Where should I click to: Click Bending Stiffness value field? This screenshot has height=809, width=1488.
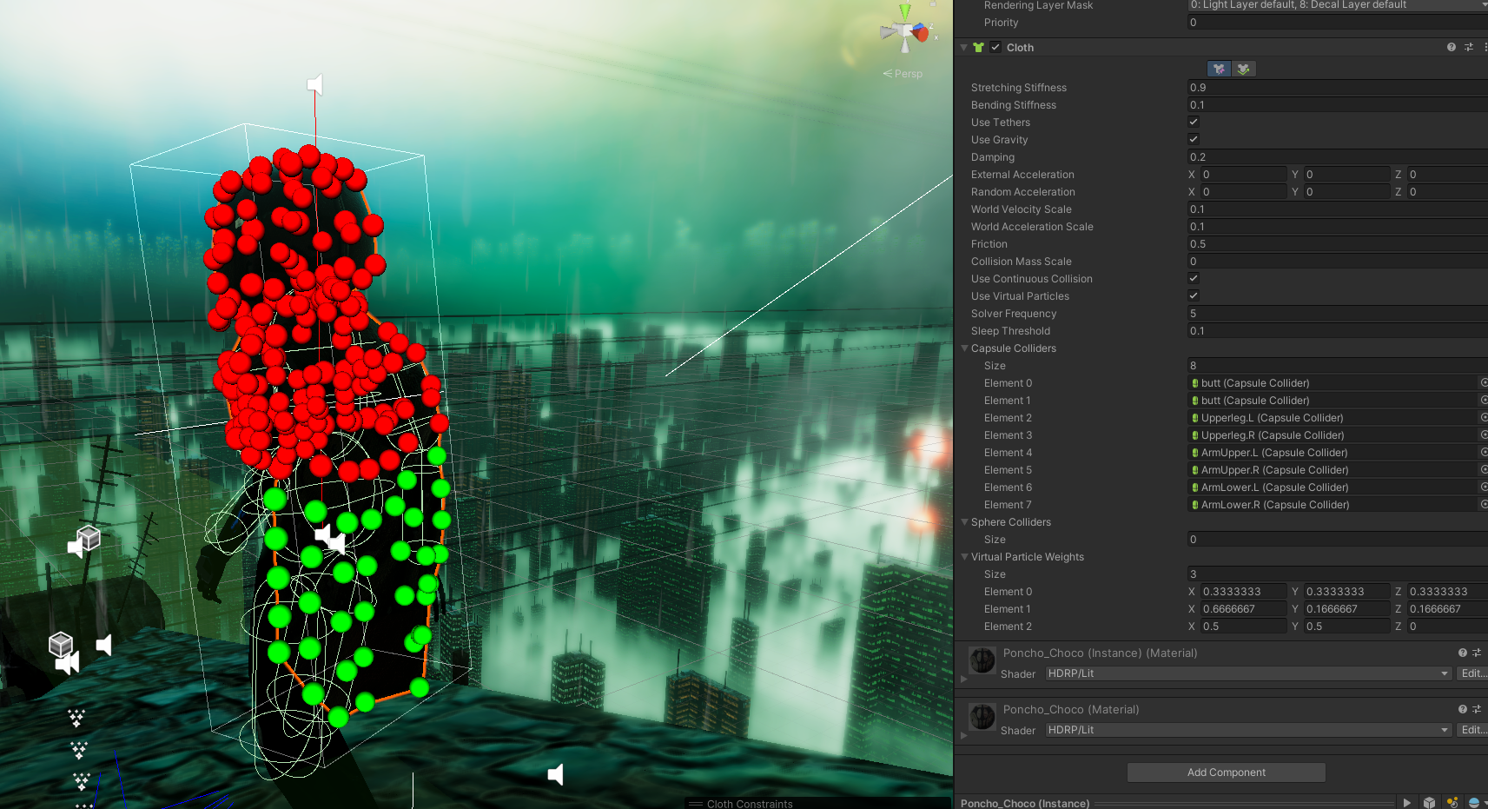coord(1338,104)
